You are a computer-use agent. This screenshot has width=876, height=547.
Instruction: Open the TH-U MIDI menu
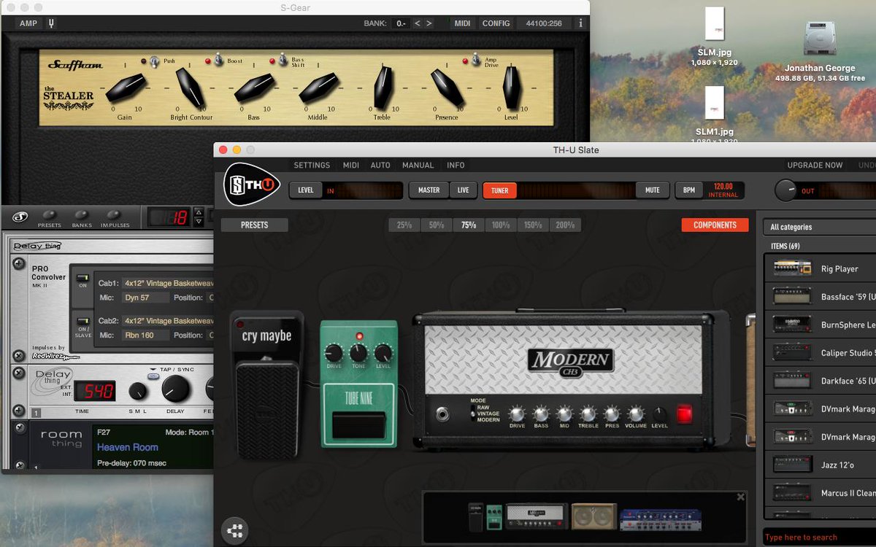(x=351, y=166)
